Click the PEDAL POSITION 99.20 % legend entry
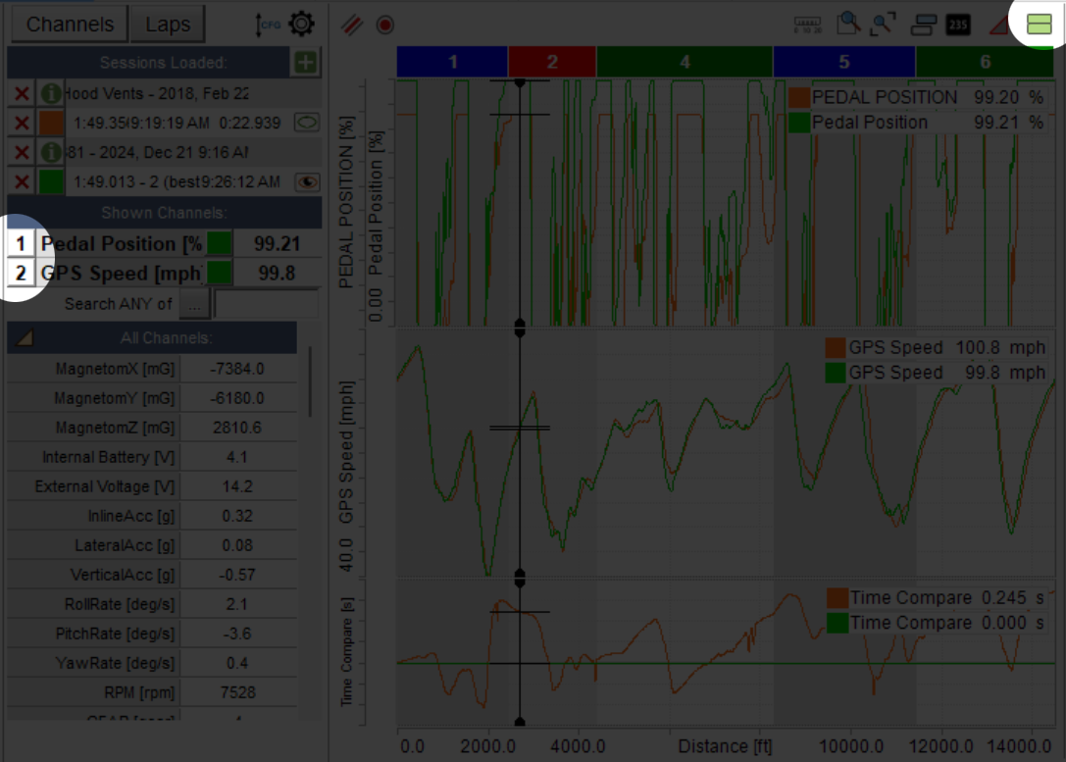 [x=917, y=97]
